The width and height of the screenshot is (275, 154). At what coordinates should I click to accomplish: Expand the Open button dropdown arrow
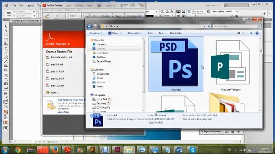click(x=121, y=33)
